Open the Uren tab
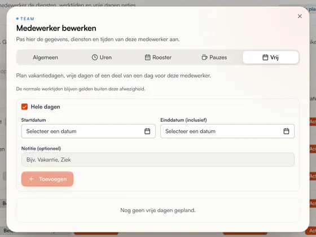 pos(102,58)
